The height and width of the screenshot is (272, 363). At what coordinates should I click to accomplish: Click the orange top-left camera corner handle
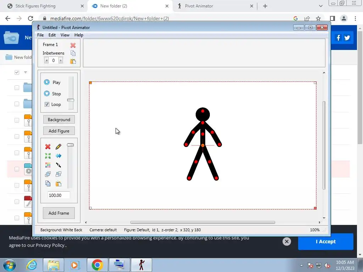click(90, 83)
